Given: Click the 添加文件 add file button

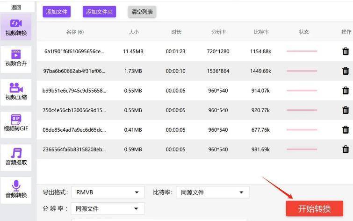Looking at the screenshot, I should pyautogui.click(x=57, y=12).
